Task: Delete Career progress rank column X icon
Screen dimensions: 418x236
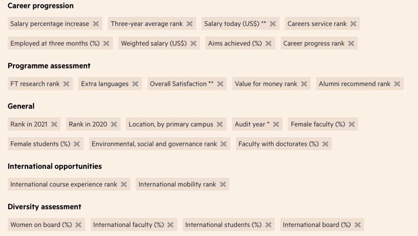Action: pyautogui.click(x=351, y=43)
